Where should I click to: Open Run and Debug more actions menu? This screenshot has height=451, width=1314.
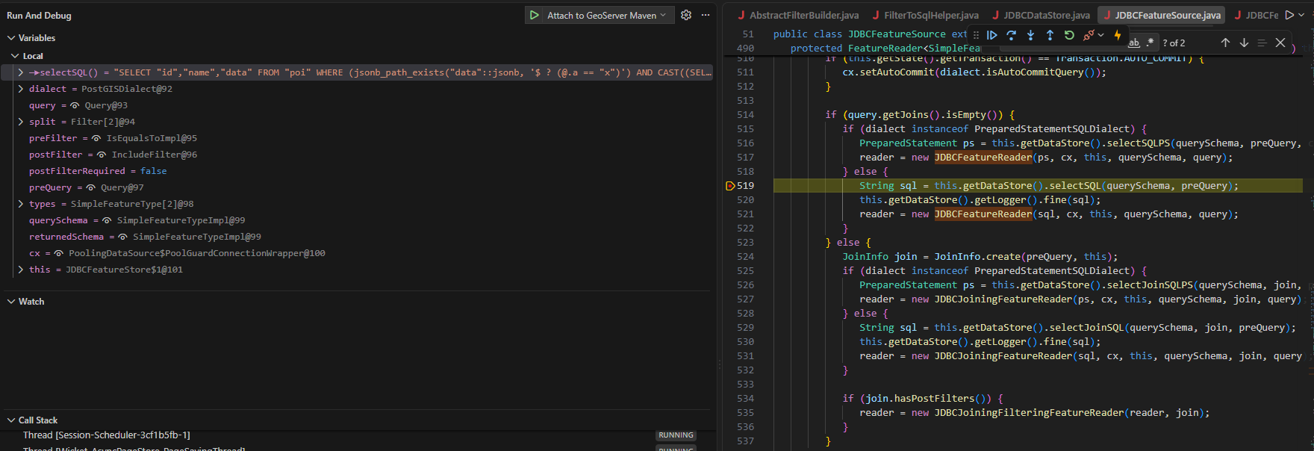[706, 15]
